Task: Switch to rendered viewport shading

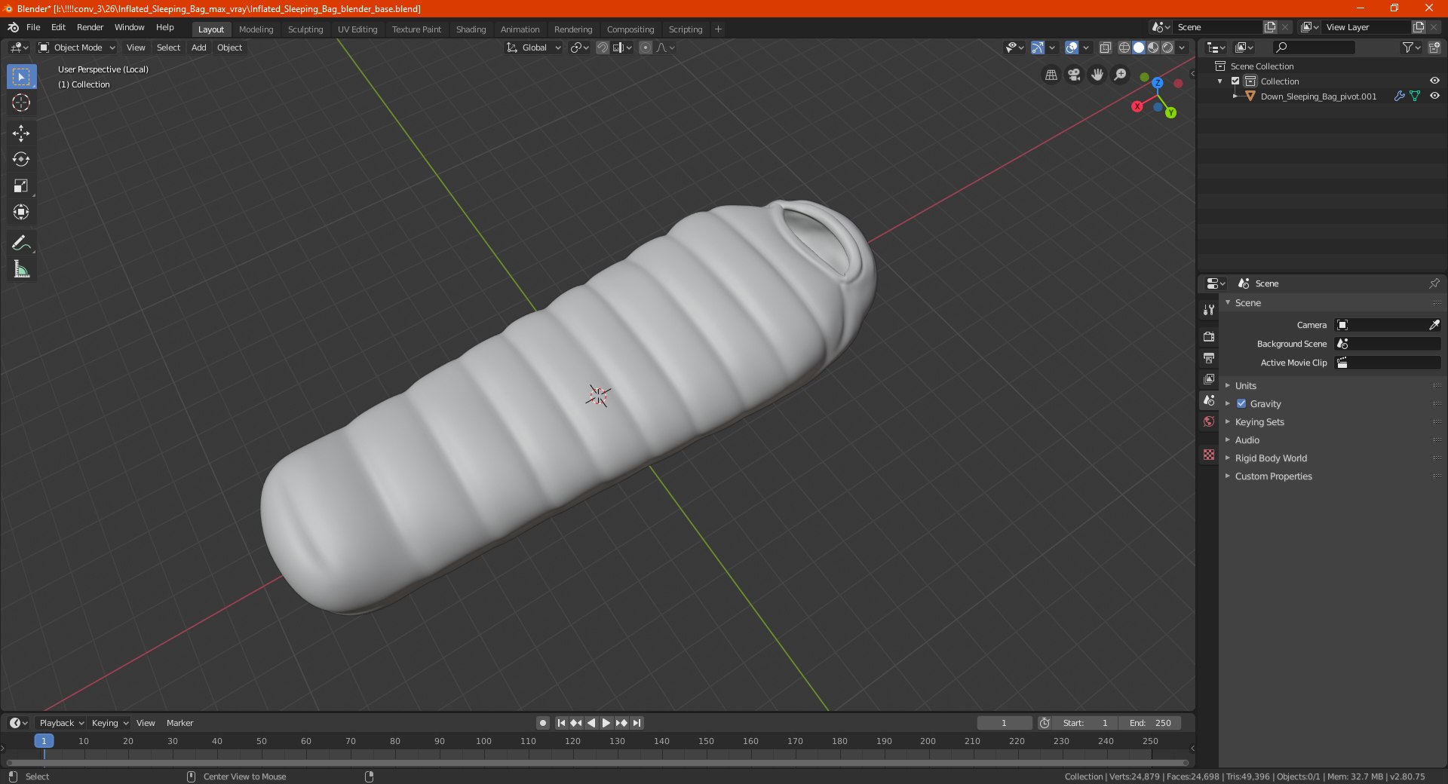Action: coord(1167,47)
